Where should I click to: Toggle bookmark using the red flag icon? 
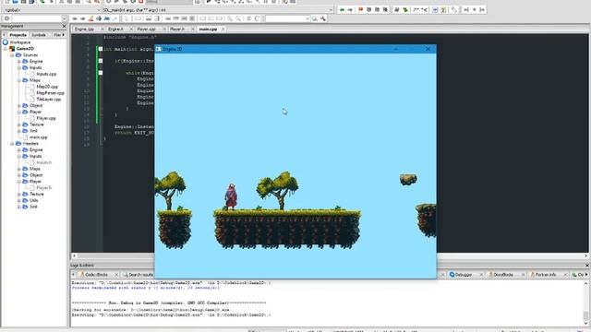[361, 10]
